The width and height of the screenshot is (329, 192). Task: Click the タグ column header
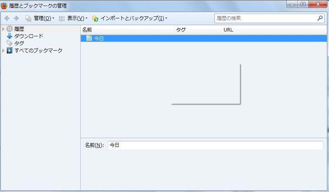point(198,30)
